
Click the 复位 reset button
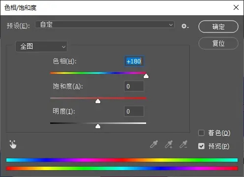pos(218,43)
